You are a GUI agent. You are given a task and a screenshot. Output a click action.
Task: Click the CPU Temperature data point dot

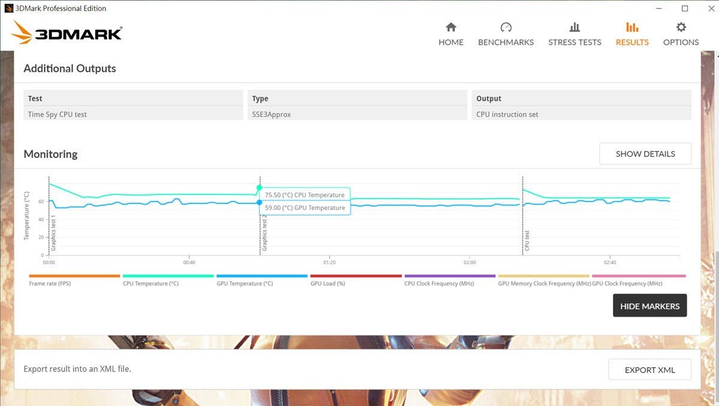click(259, 188)
